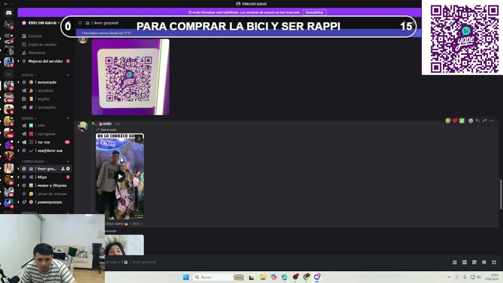Open the clips channel

click(x=46, y=177)
